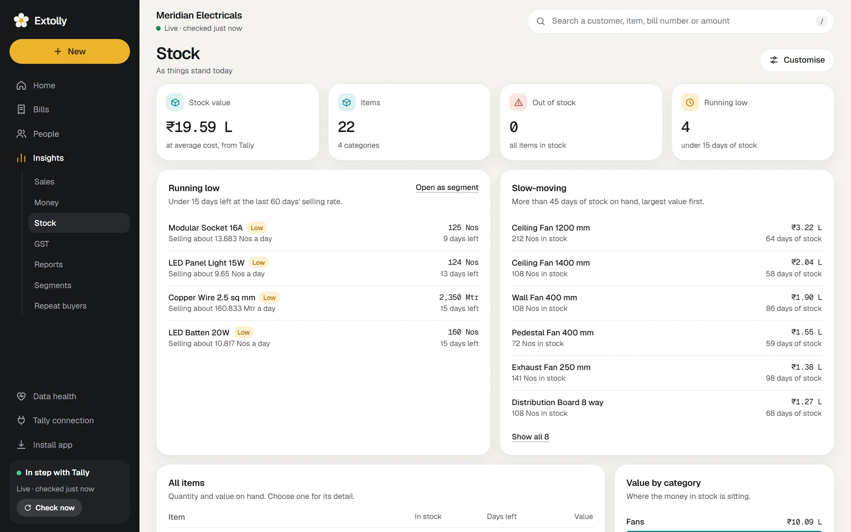Click the Insights bar-chart icon
851x532 pixels.
[21, 158]
